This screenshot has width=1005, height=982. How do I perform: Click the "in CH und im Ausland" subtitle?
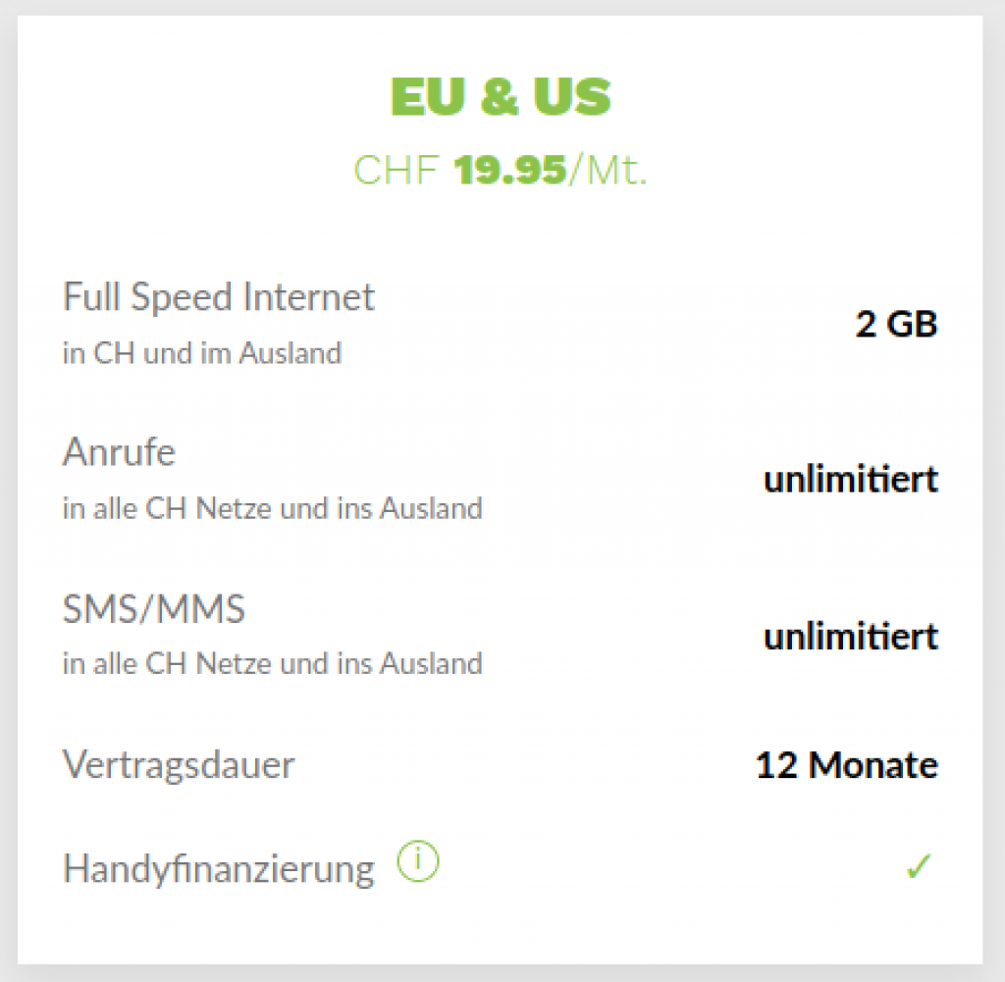[x=202, y=353]
